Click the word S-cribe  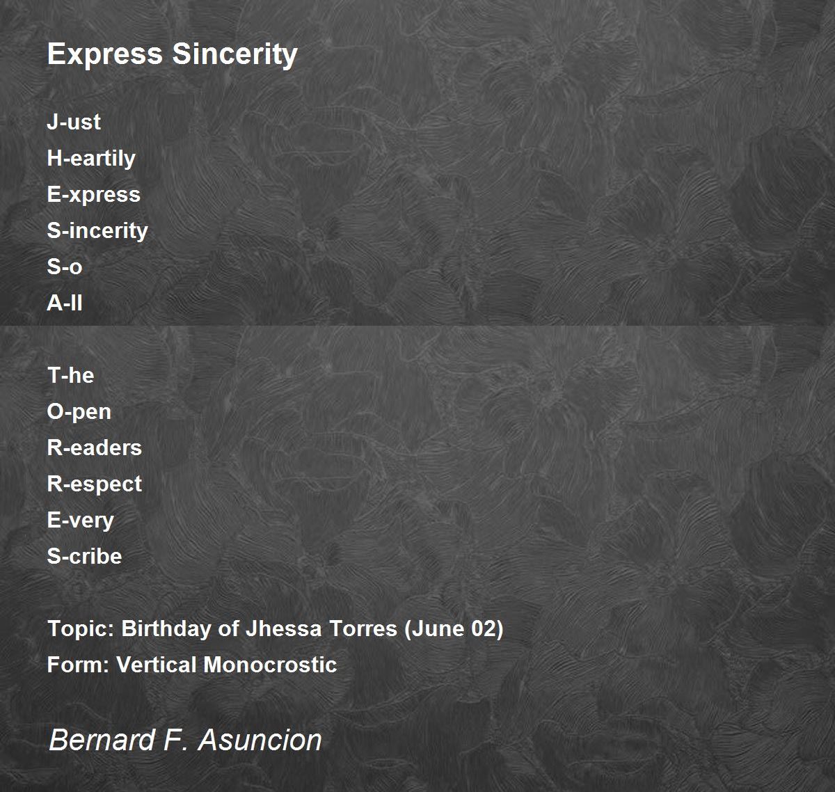click(x=85, y=556)
